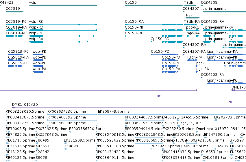Viewport: 246px width, 162px height.
Task: Select CG34208-PA protein label
Action: (x=212, y=75)
